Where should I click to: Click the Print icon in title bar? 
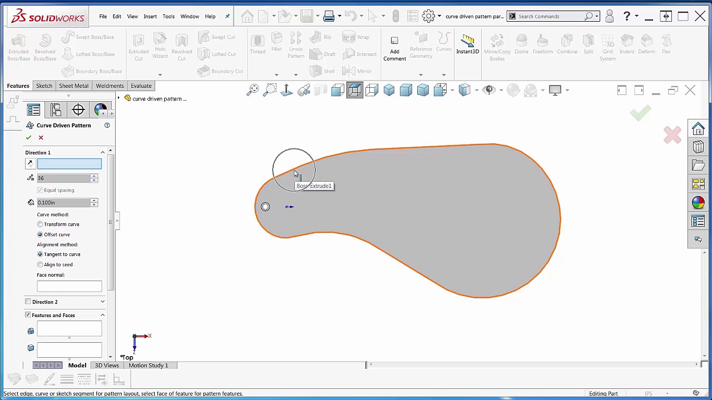[328, 16]
